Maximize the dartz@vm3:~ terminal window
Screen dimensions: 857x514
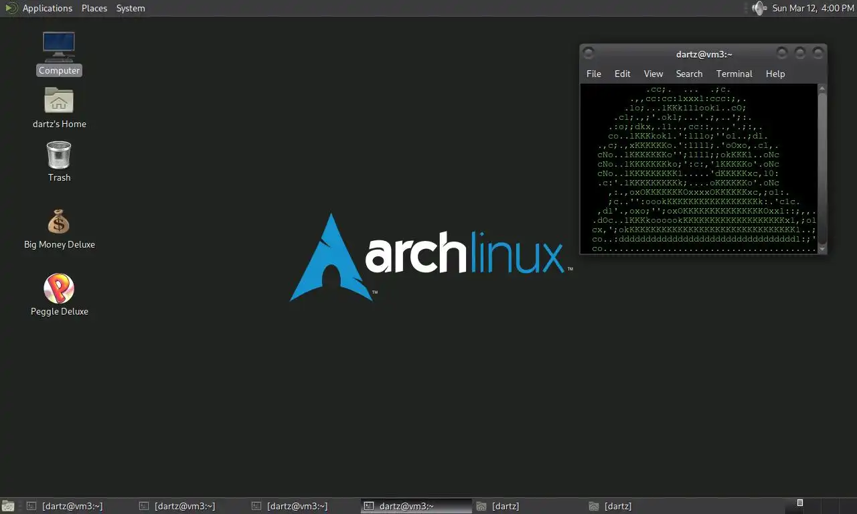799,52
